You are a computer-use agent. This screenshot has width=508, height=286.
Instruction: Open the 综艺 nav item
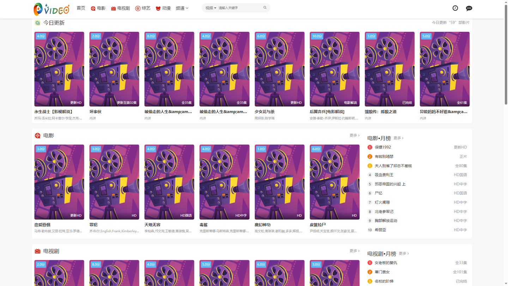[143, 8]
